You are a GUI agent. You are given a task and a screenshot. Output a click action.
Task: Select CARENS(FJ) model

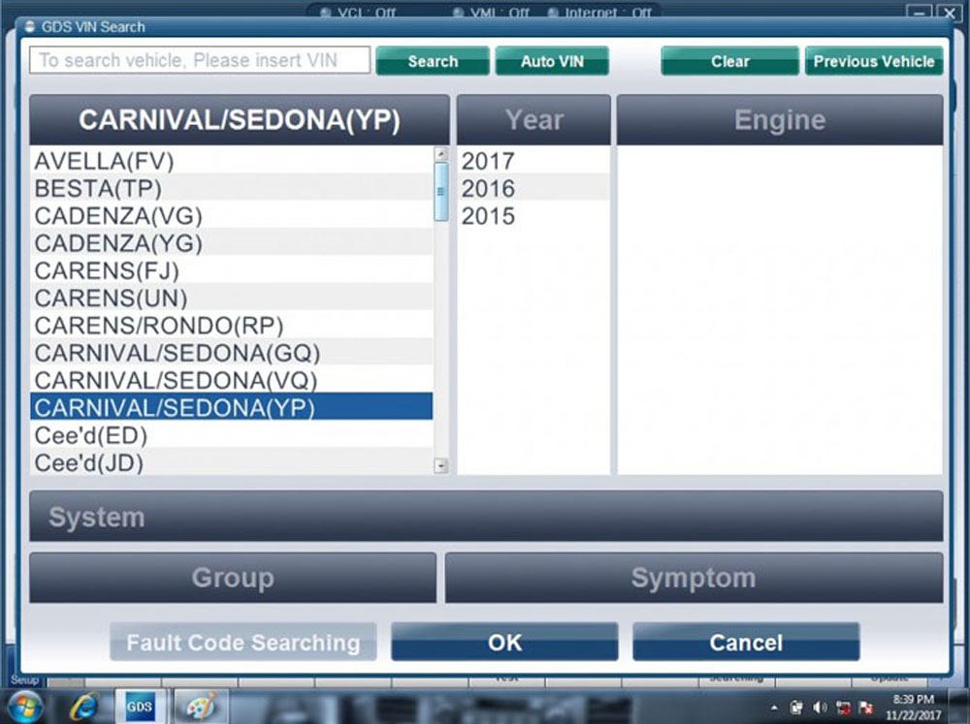coord(232,270)
